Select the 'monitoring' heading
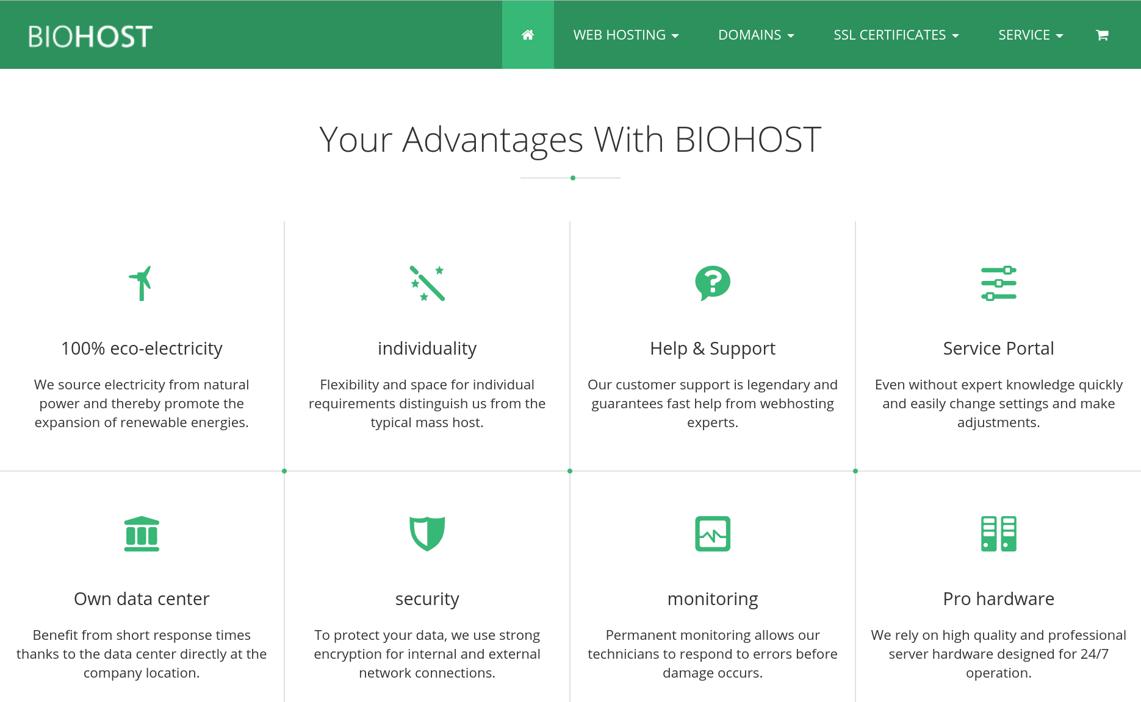 [x=713, y=599]
